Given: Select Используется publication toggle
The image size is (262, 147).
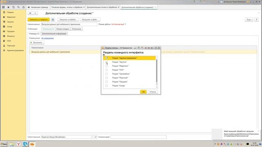Looking at the screenshot, I should tap(48, 29).
